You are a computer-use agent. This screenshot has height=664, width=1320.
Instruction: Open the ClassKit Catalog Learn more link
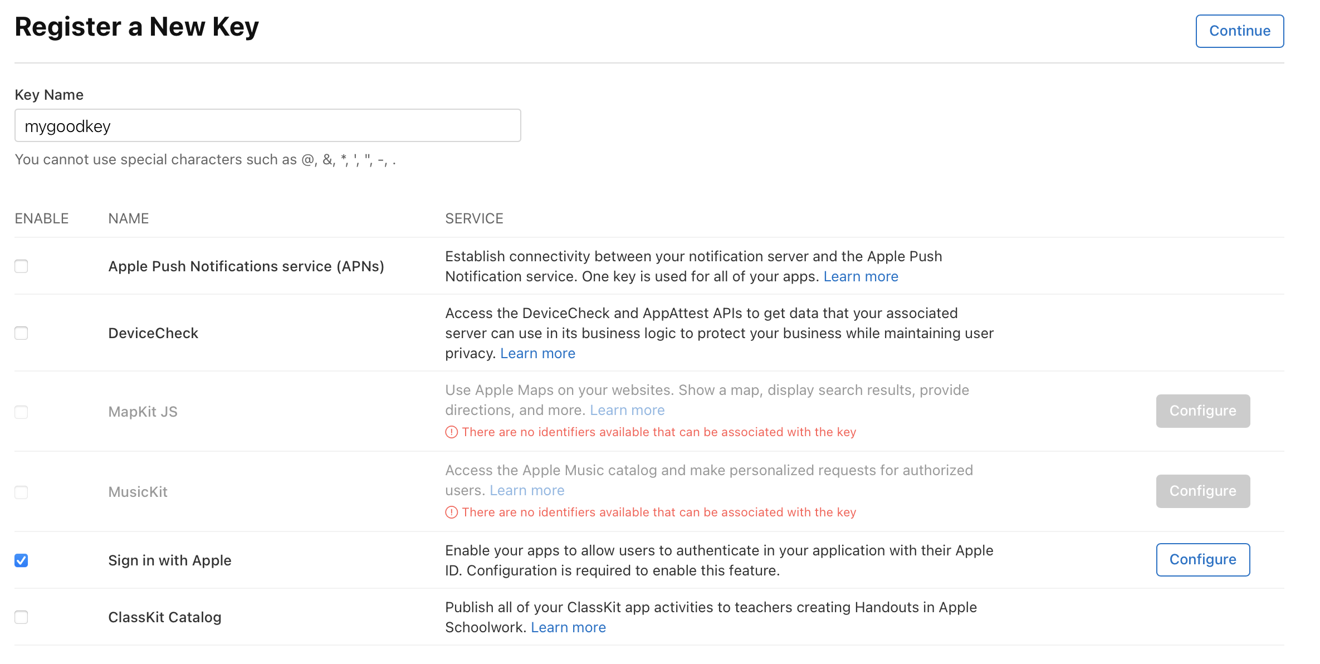(x=568, y=628)
